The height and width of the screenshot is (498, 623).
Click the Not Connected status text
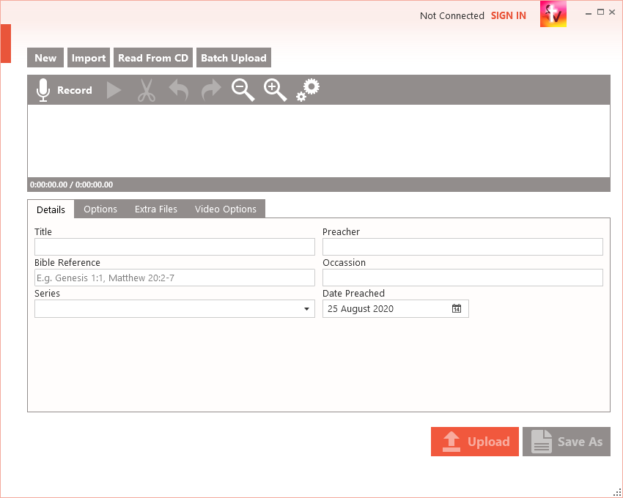[451, 15]
